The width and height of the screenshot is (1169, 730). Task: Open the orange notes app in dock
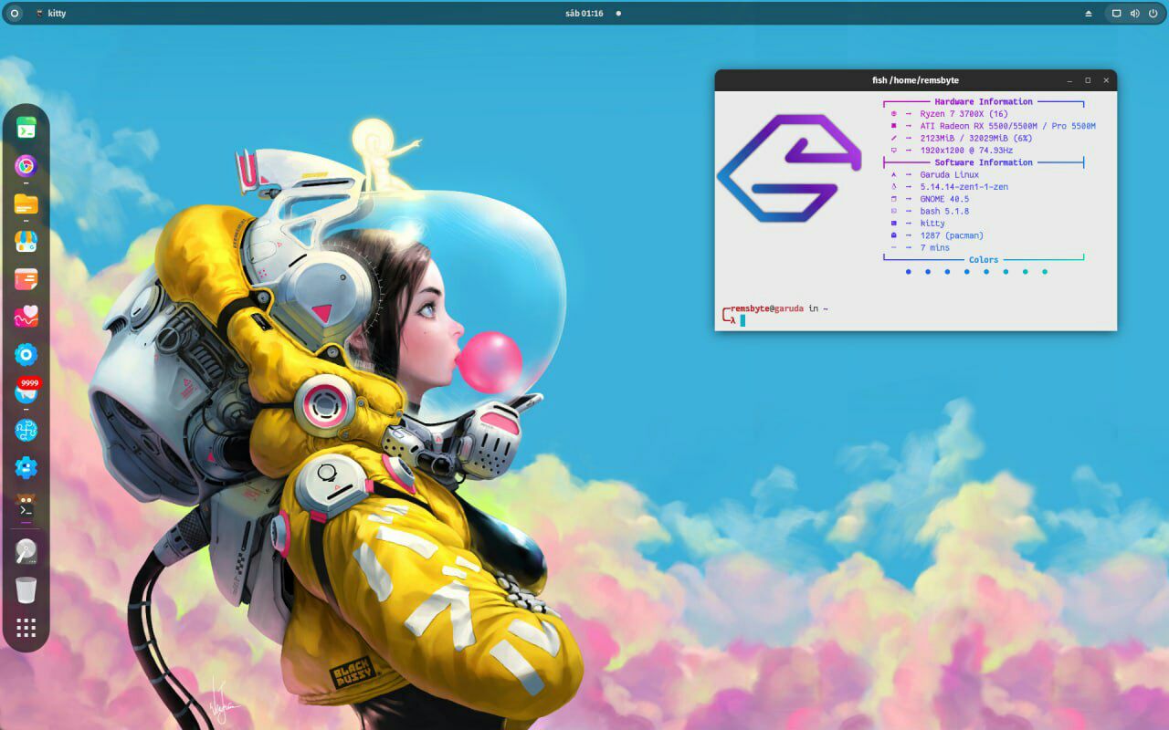click(x=26, y=279)
